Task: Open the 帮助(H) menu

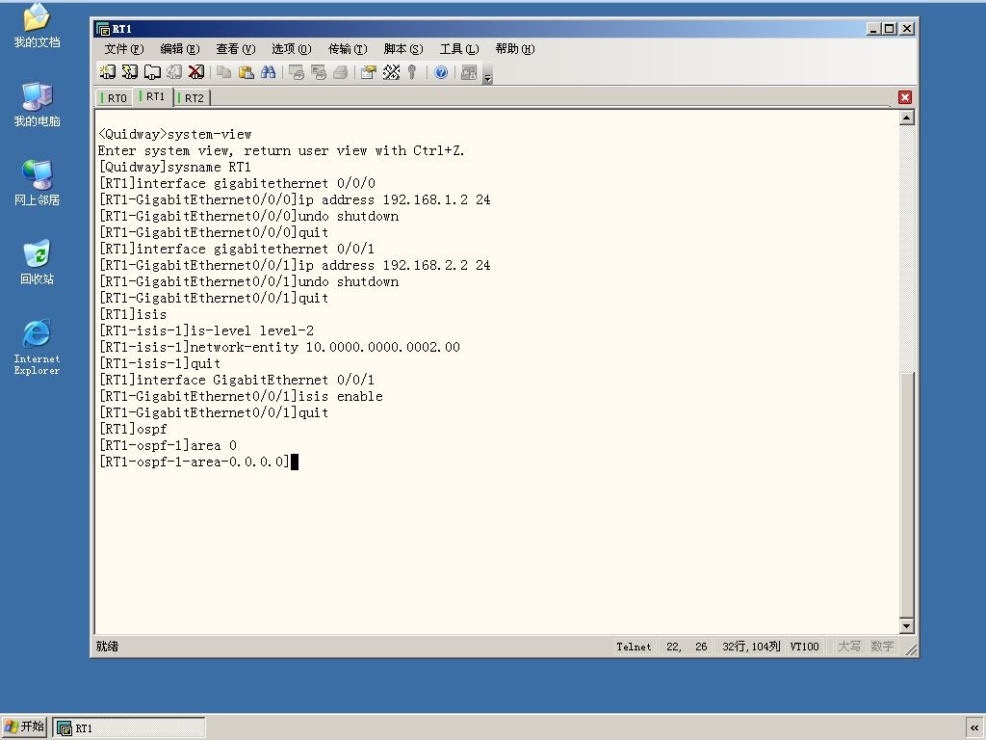Action: (x=515, y=49)
